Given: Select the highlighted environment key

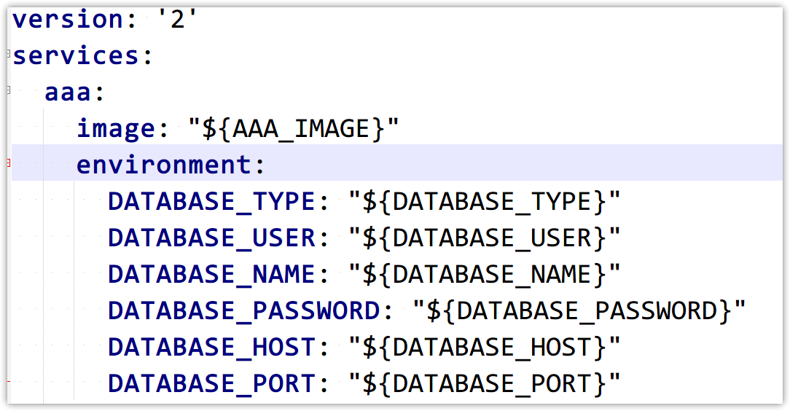Looking at the screenshot, I should tap(164, 165).
